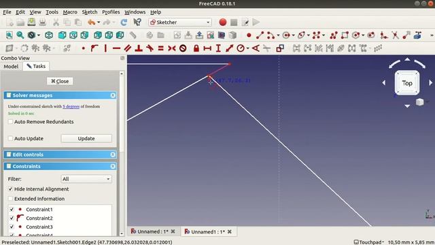Enable Auto Update checkbox
This screenshot has width=435, height=245.
click(11, 138)
